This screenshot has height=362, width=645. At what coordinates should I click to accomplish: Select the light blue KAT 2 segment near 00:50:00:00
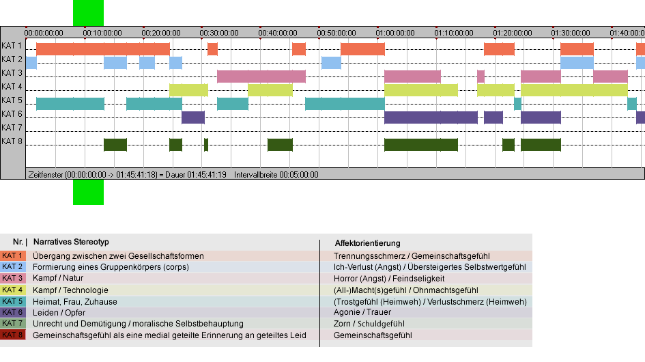[331, 63]
